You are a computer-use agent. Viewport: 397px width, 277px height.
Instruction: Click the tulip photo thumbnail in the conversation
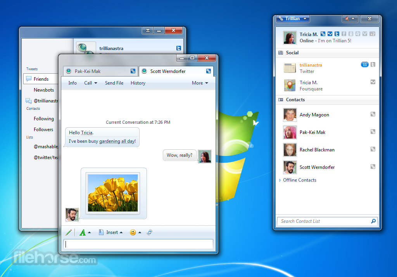[x=113, y=192]
